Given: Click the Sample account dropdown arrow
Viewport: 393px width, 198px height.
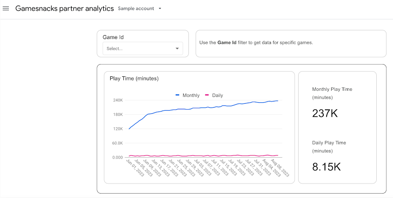Looking at the screenshot, I should (x=160, y=8).
